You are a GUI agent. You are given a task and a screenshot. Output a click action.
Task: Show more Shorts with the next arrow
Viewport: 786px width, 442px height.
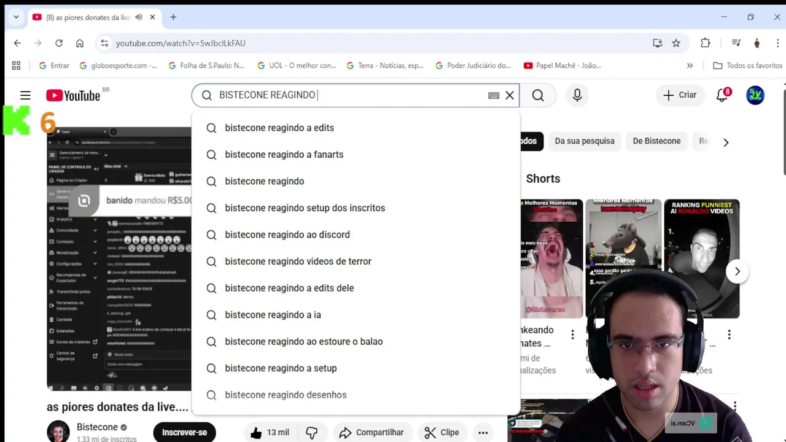pyautogui.click(x=737, y=271)
